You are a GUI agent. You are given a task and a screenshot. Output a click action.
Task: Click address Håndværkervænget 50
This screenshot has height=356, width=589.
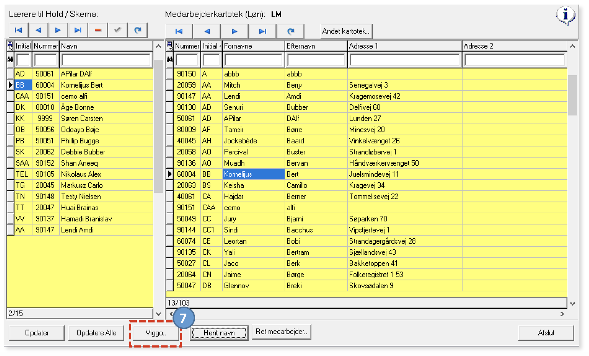(x=384, y=163)
